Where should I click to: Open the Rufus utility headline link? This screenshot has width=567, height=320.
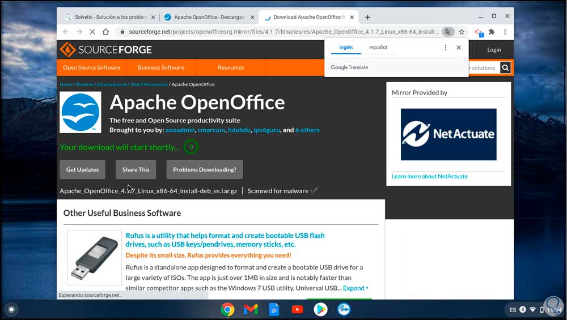(225, 240)
